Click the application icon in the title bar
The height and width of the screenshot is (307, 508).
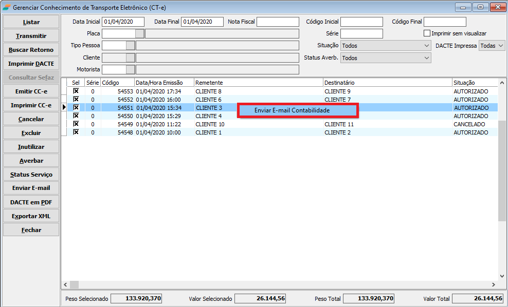(x=6, y=8)
